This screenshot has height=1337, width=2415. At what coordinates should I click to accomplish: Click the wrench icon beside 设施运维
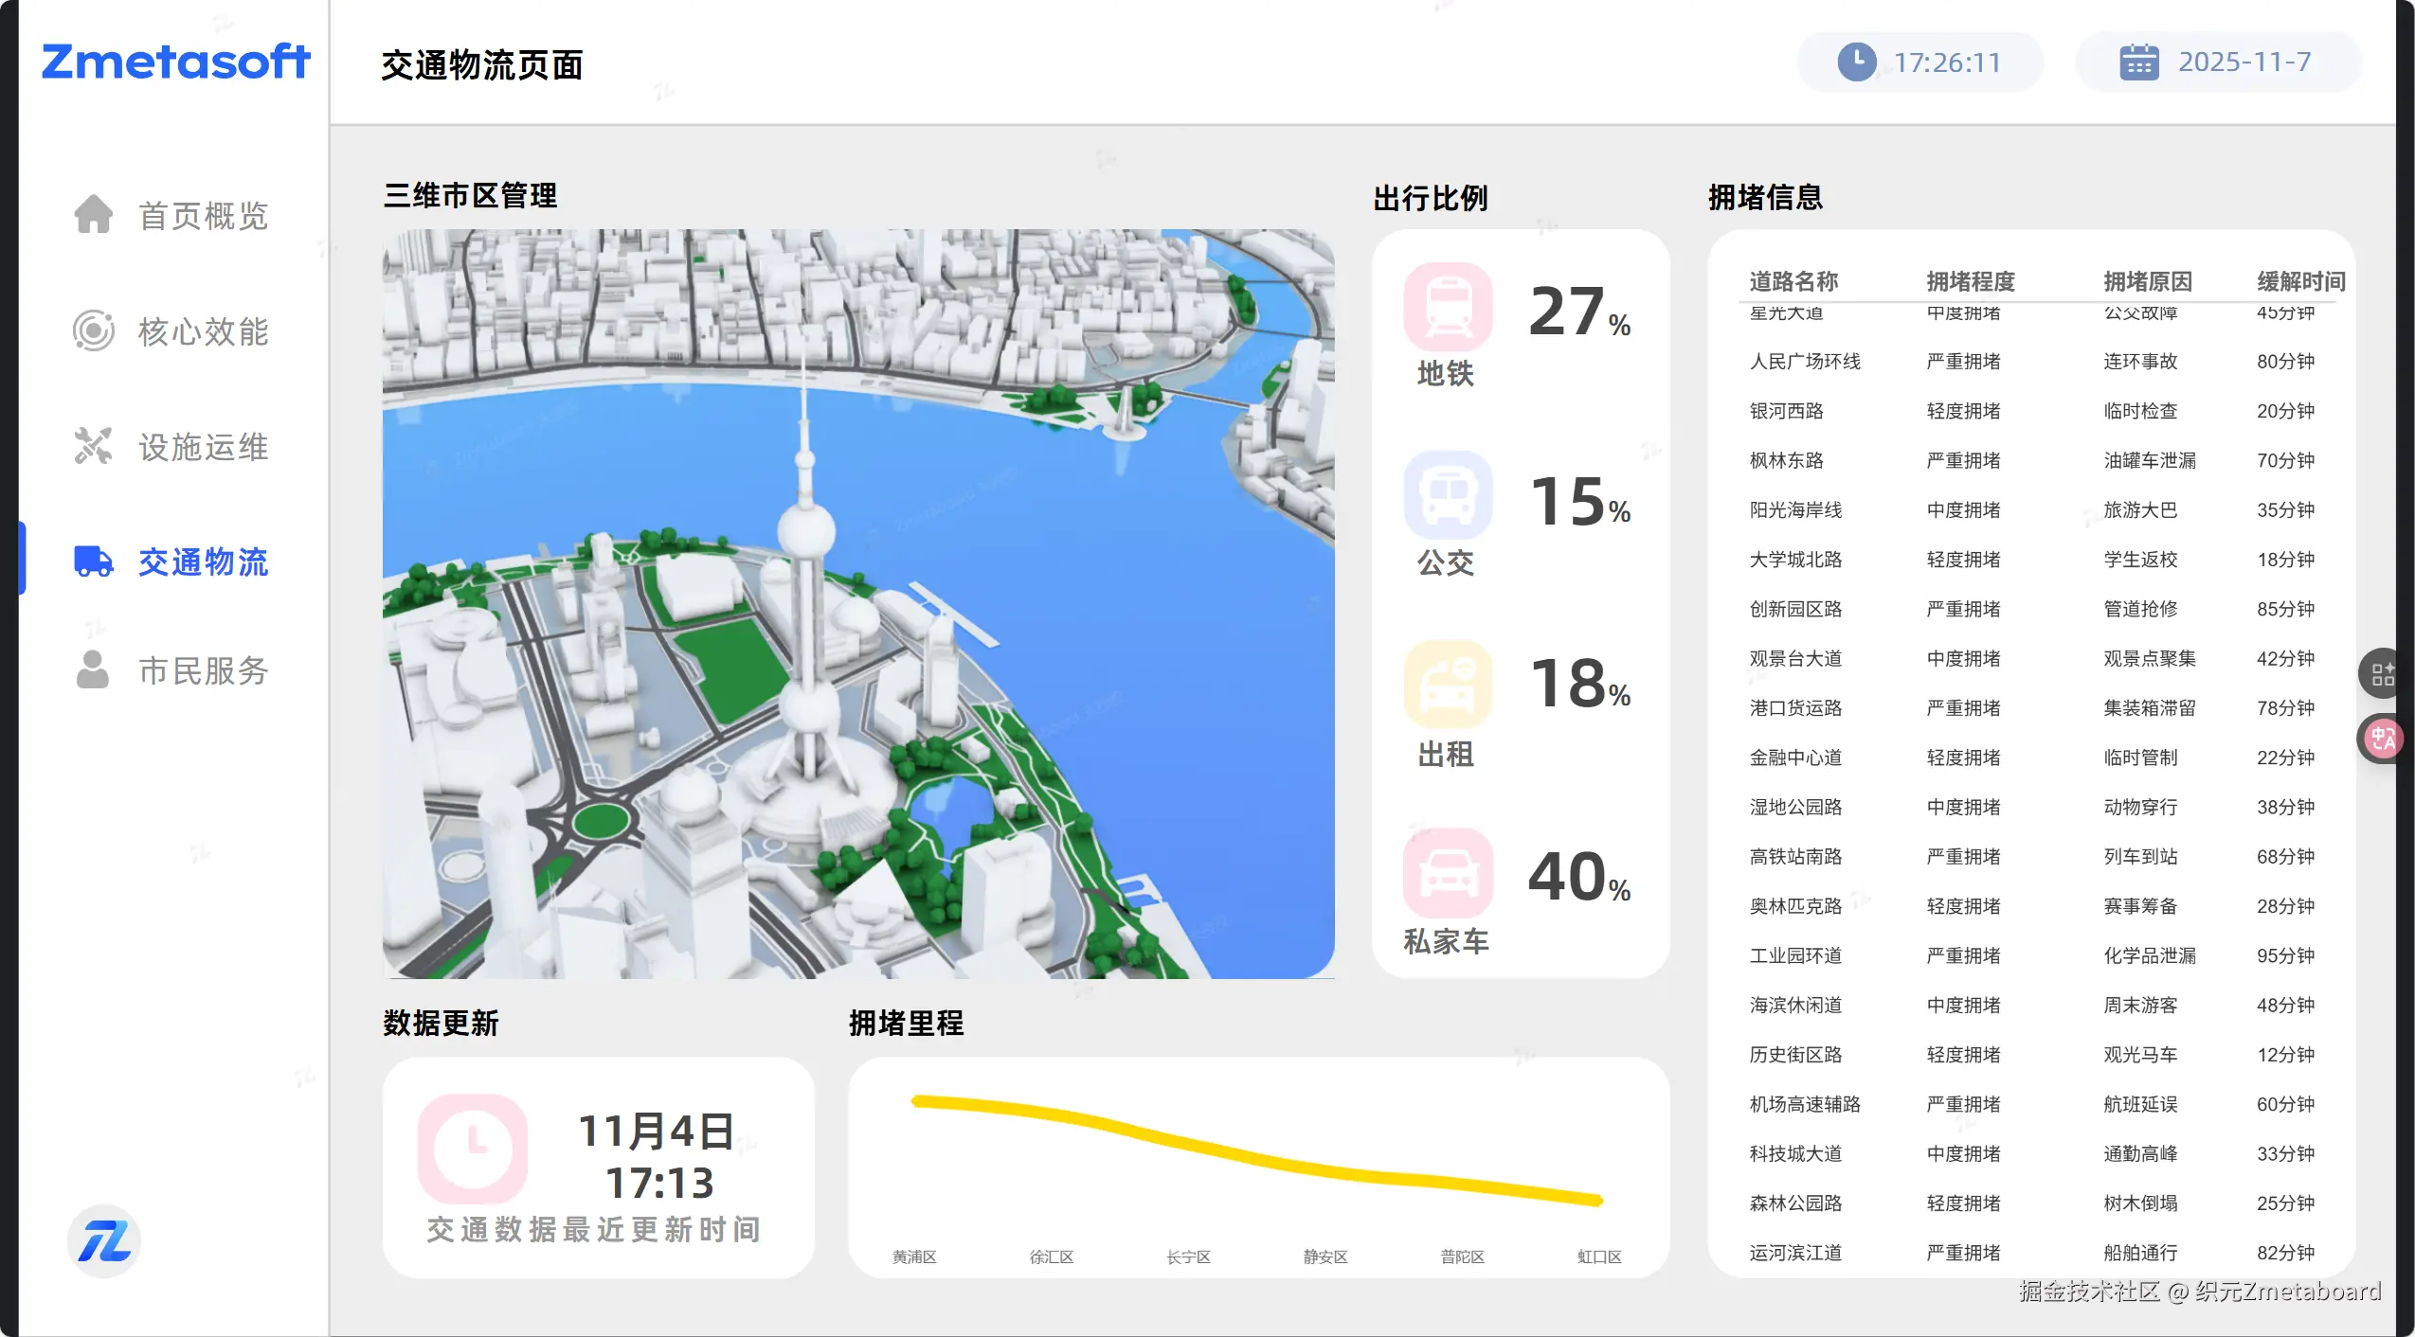[x=93, y=446]
